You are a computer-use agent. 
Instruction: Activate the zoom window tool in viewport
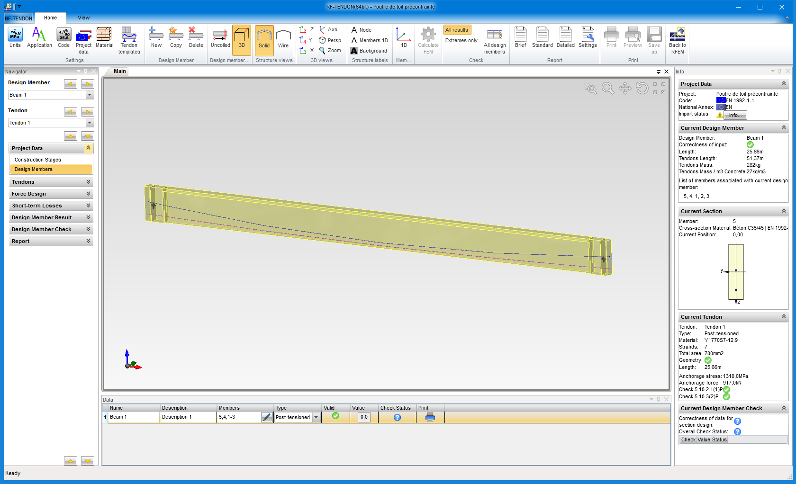click(x=590, y=88)
